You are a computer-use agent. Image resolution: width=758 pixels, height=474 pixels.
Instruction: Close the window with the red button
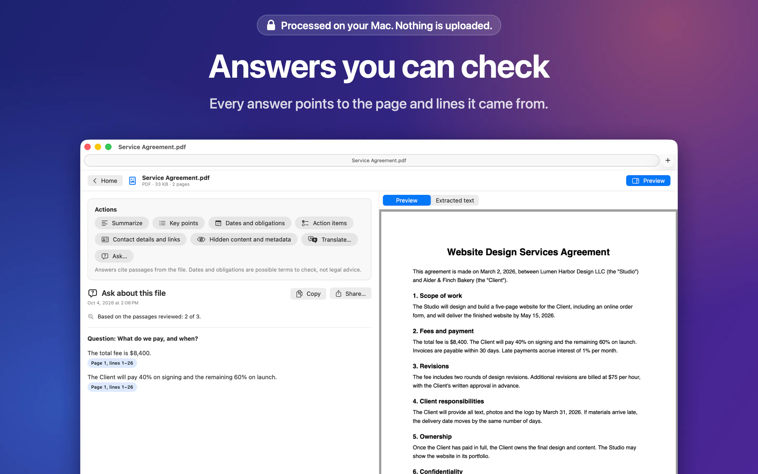pos(88,147)
